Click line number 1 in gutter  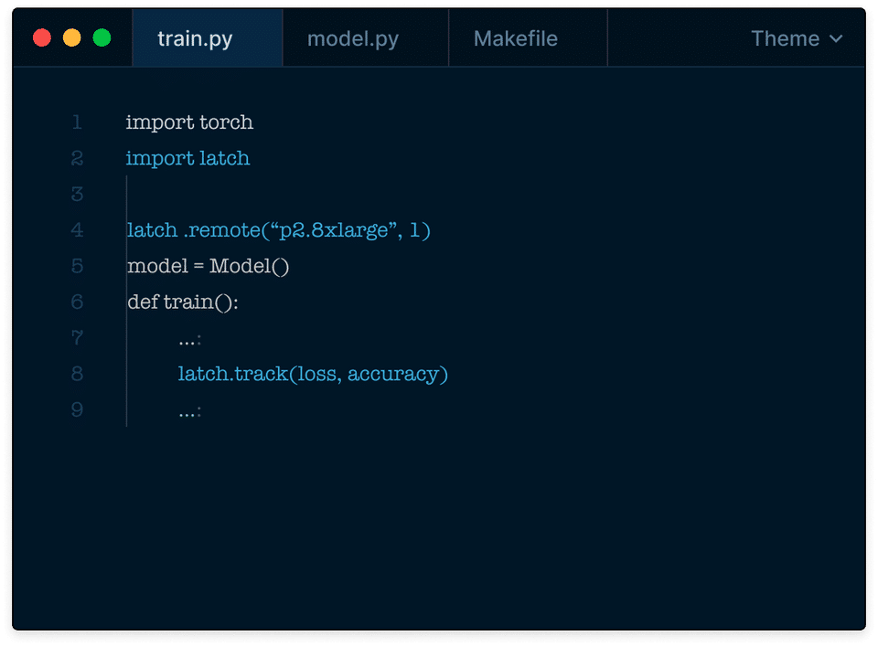click(77, 122)
